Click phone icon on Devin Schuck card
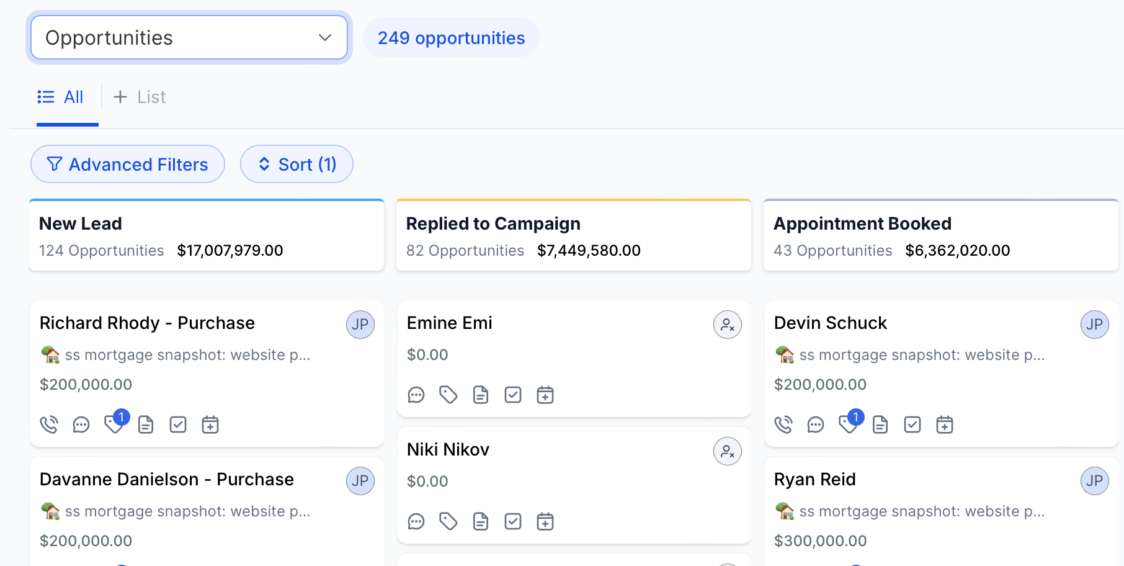The image size is (1124, 566). pyautogui.click(x=783, y=425)
